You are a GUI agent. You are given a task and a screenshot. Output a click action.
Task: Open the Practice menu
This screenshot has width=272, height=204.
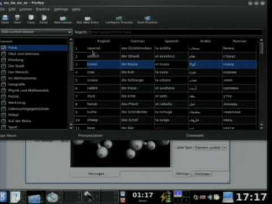42,9
